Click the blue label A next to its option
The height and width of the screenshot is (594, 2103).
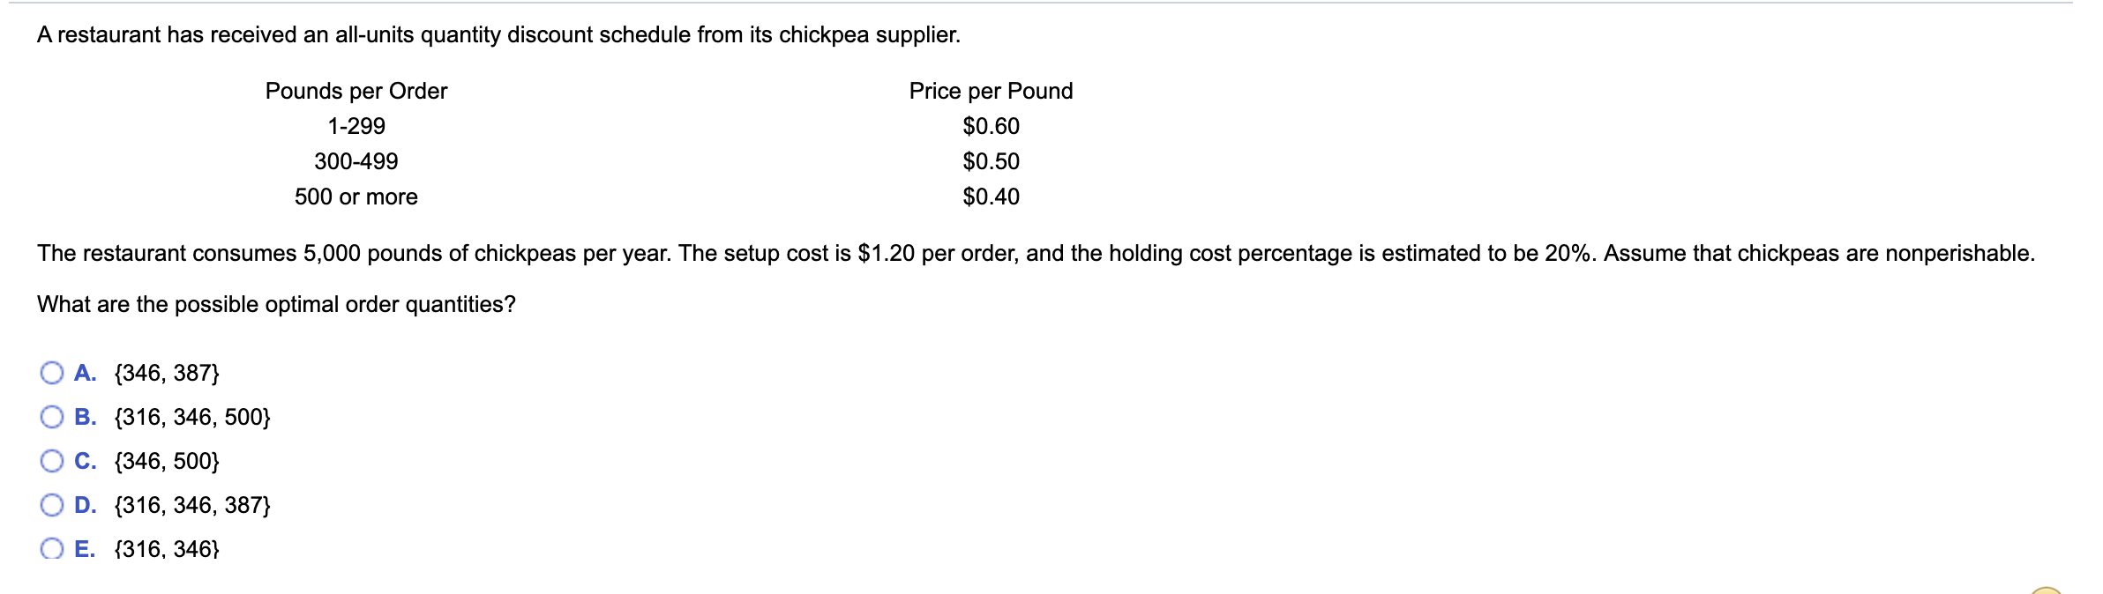click(85, 374)
